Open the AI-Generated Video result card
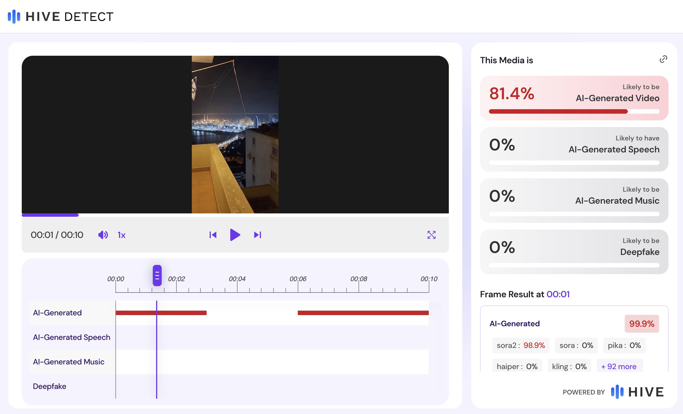 tap(574, 98)
